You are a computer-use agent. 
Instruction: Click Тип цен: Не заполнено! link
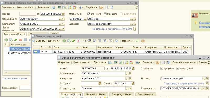[x=15, y=79]
